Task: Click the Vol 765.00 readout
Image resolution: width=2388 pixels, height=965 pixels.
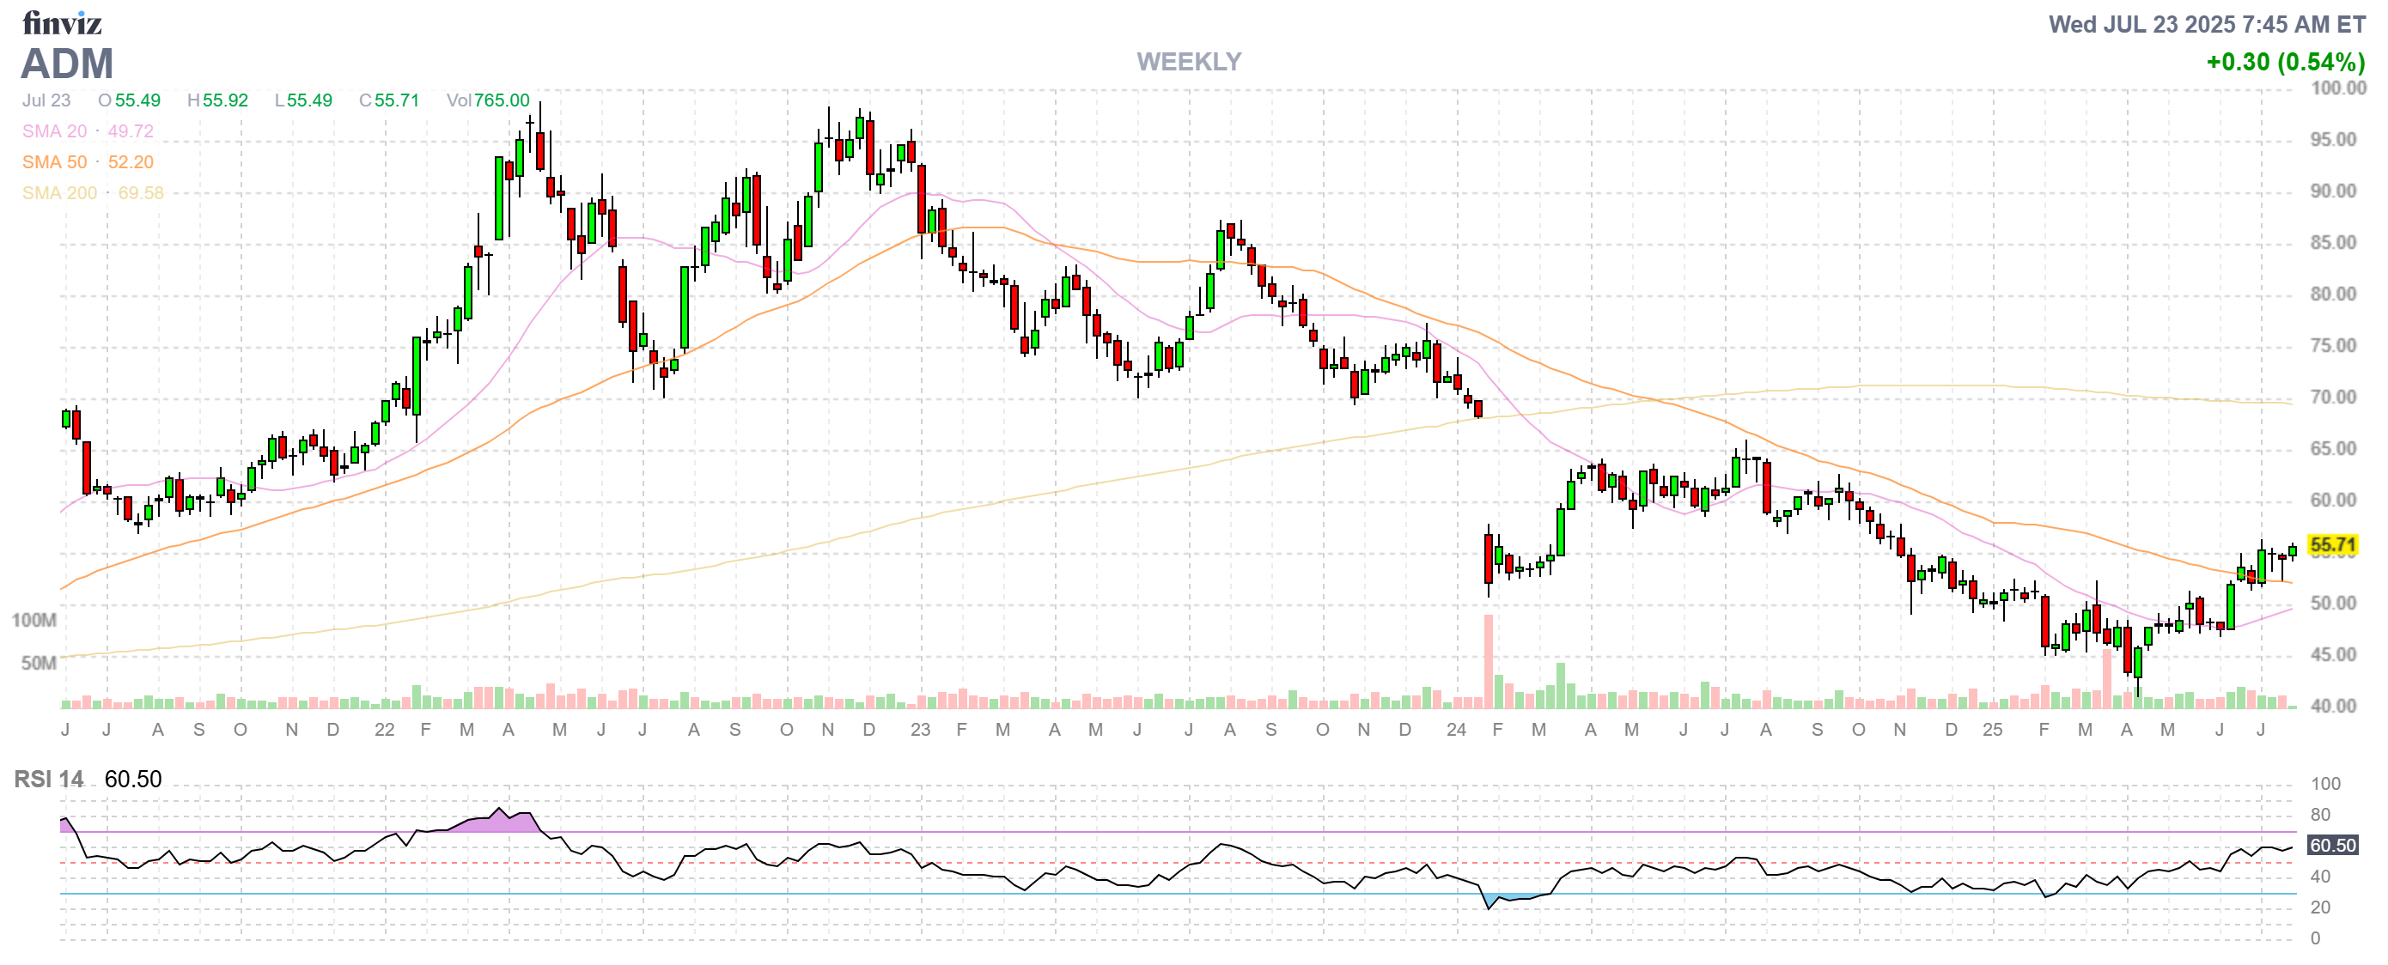Action: pos(488,100)
